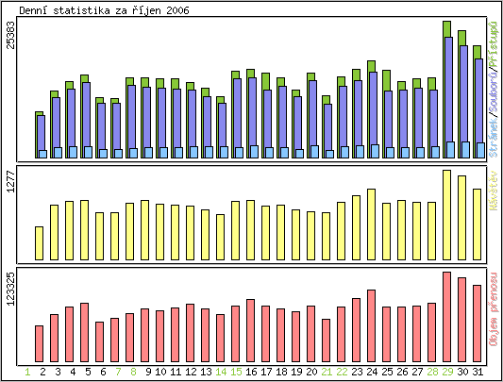Screen dimensions: 503x382
Task: Click the light blue pages bar for day 4
Action: coord(74,153)
